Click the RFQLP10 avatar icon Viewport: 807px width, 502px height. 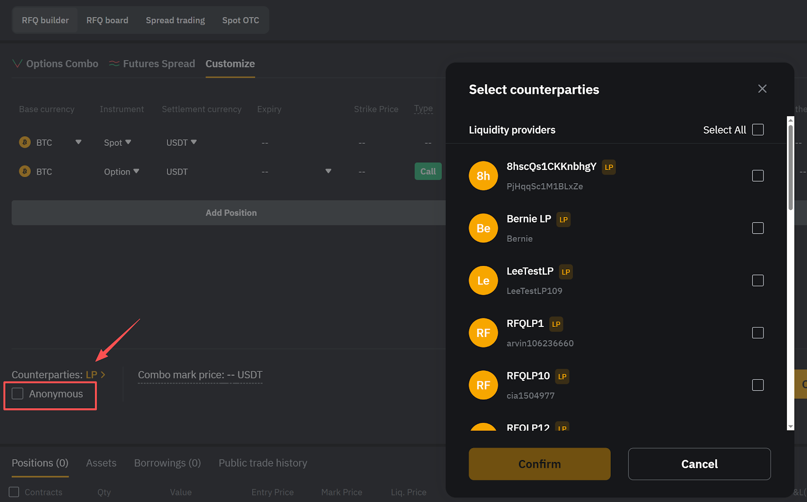[483, 385]
